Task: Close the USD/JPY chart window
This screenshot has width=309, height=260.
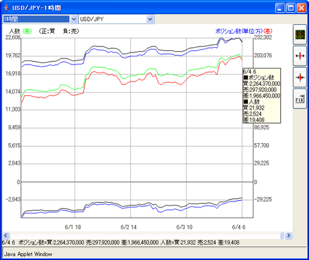Action: point(302,8)
